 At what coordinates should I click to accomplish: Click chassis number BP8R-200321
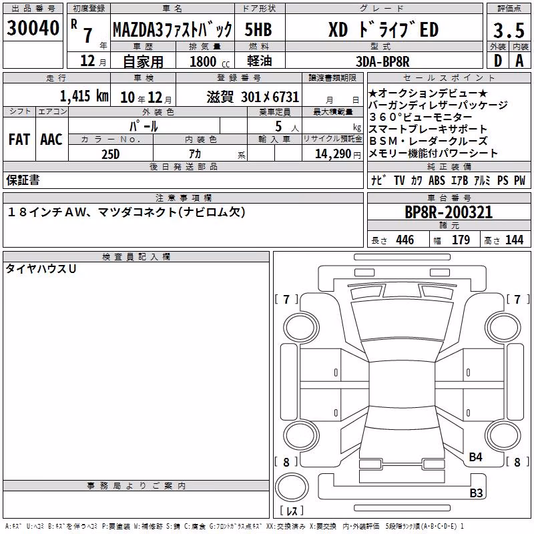click(x=449, y=212)
